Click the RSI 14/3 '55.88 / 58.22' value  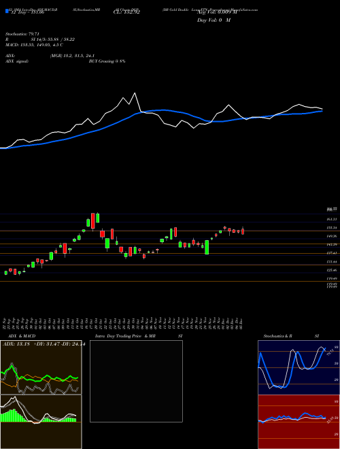[61, 39]
